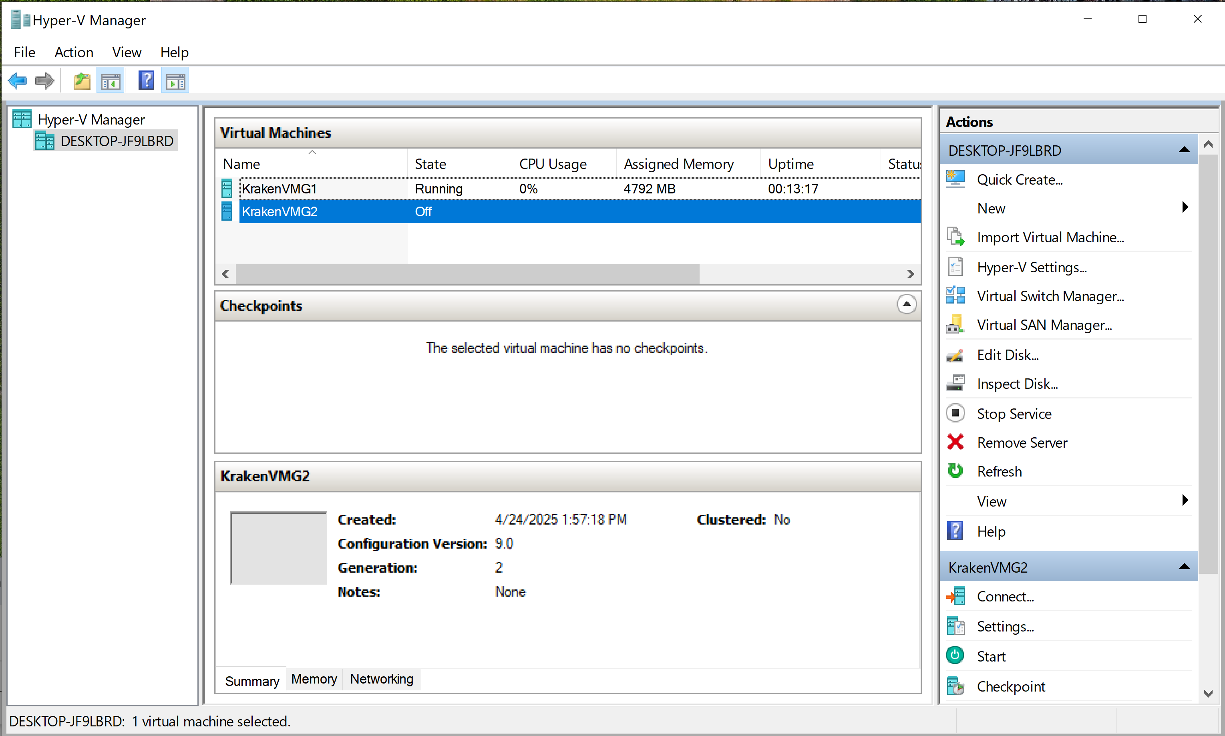The height and width of the screenshot is (736, 1225).
Task: Expand the New submenu arrow
Action: click(1185, 207)
